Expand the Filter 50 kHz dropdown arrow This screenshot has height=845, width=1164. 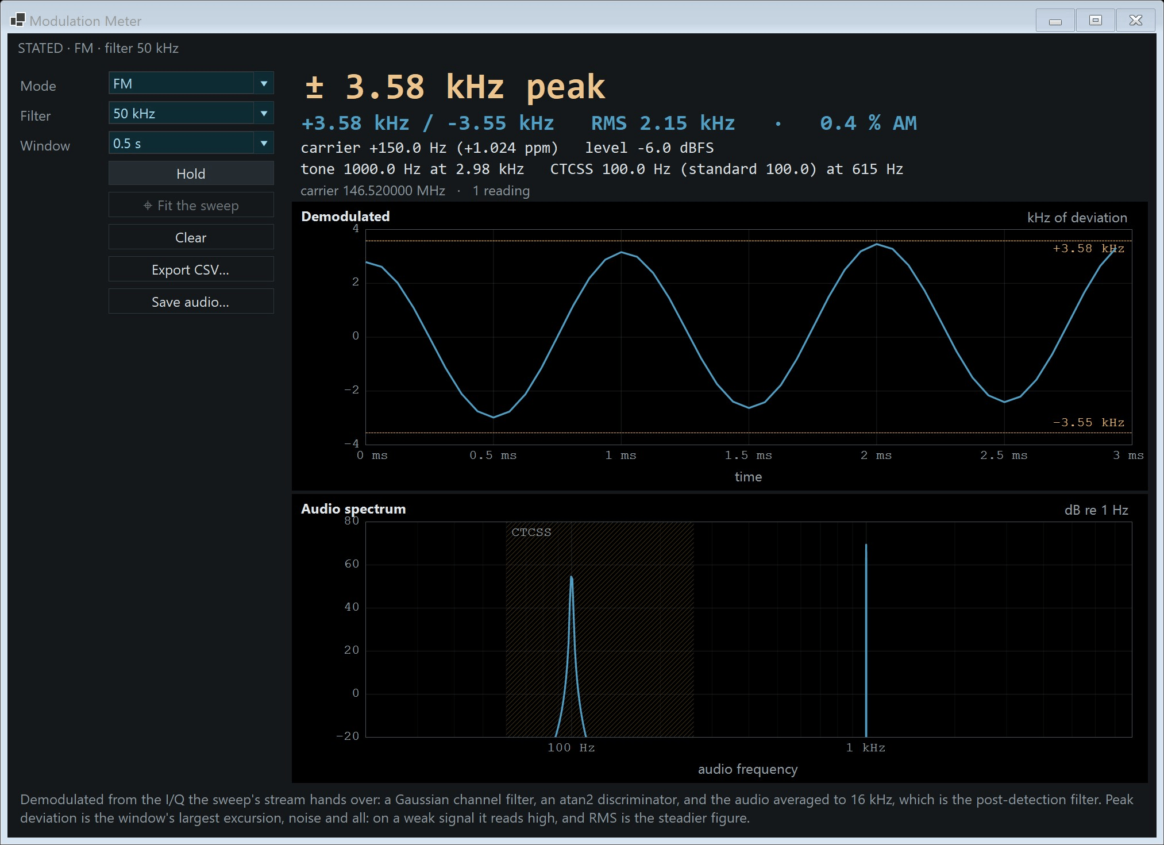coord(264,113)
